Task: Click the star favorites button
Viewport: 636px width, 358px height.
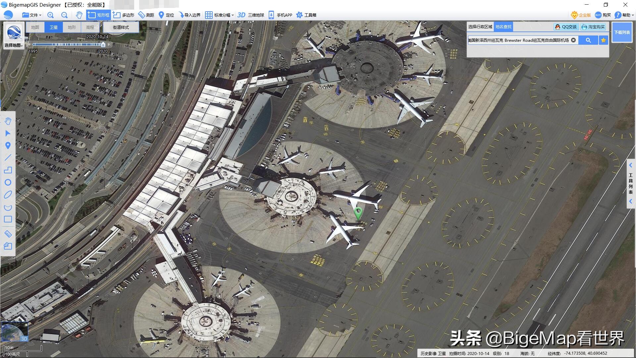Action: coord(604,40)
